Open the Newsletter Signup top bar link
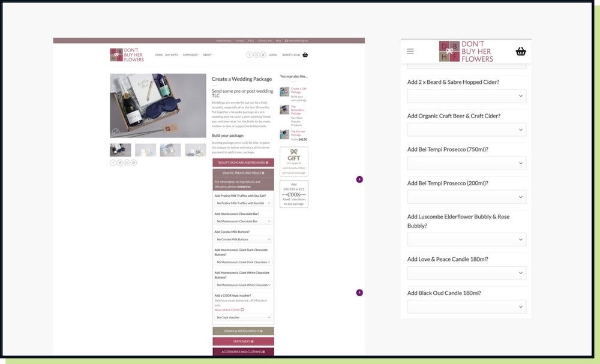Screen dimensions: 600x364 tap(296, 41)
